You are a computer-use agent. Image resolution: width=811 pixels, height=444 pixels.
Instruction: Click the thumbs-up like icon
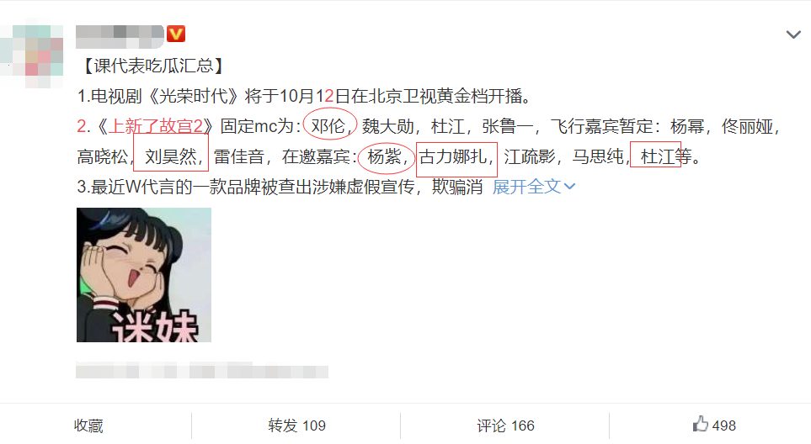(x=701, y=425)
